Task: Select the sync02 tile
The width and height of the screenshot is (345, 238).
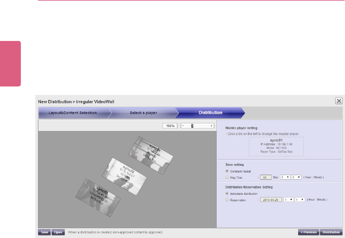Action: click(x=124, y=176)
